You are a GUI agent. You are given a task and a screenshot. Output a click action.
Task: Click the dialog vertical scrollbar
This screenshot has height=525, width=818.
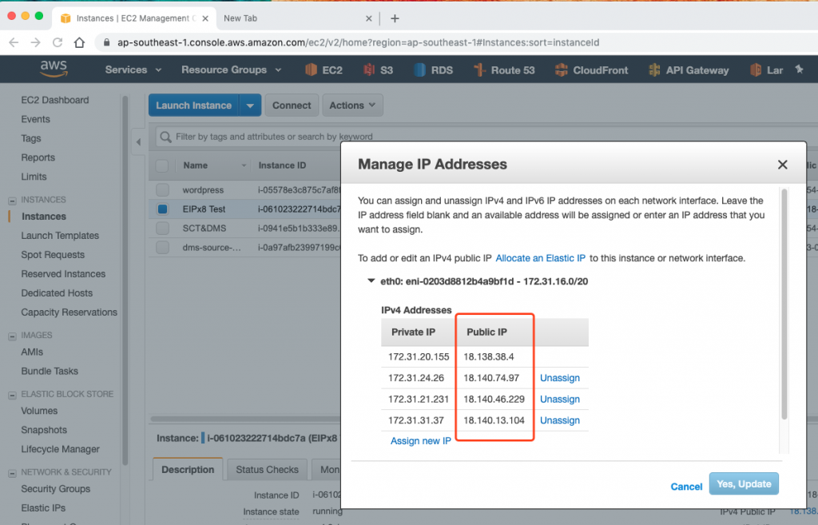pos(784,304)
